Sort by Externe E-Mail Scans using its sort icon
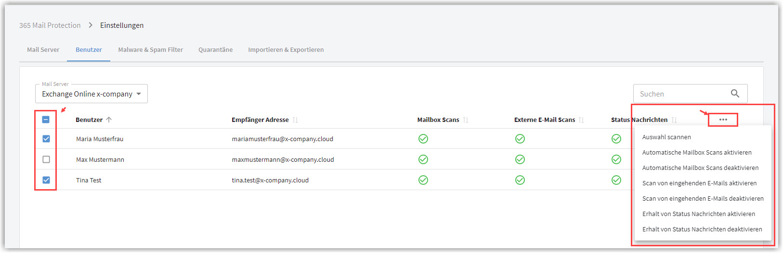Viewport: 783px width, 253px height. 581,120
